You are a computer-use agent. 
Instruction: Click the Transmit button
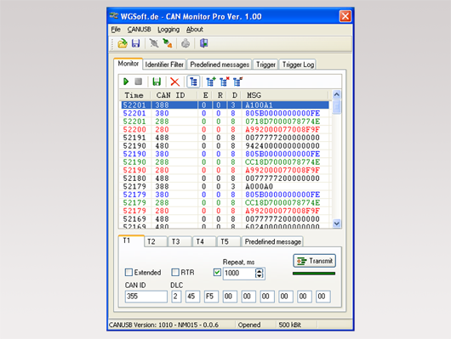click(314, 261)
